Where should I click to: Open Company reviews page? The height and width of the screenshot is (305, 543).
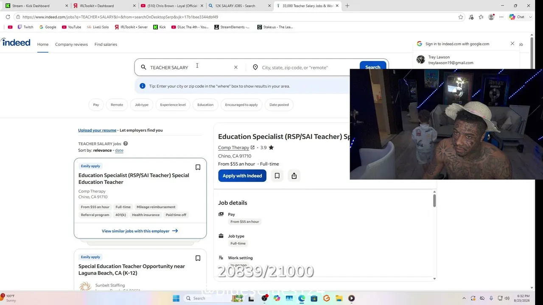71,44
